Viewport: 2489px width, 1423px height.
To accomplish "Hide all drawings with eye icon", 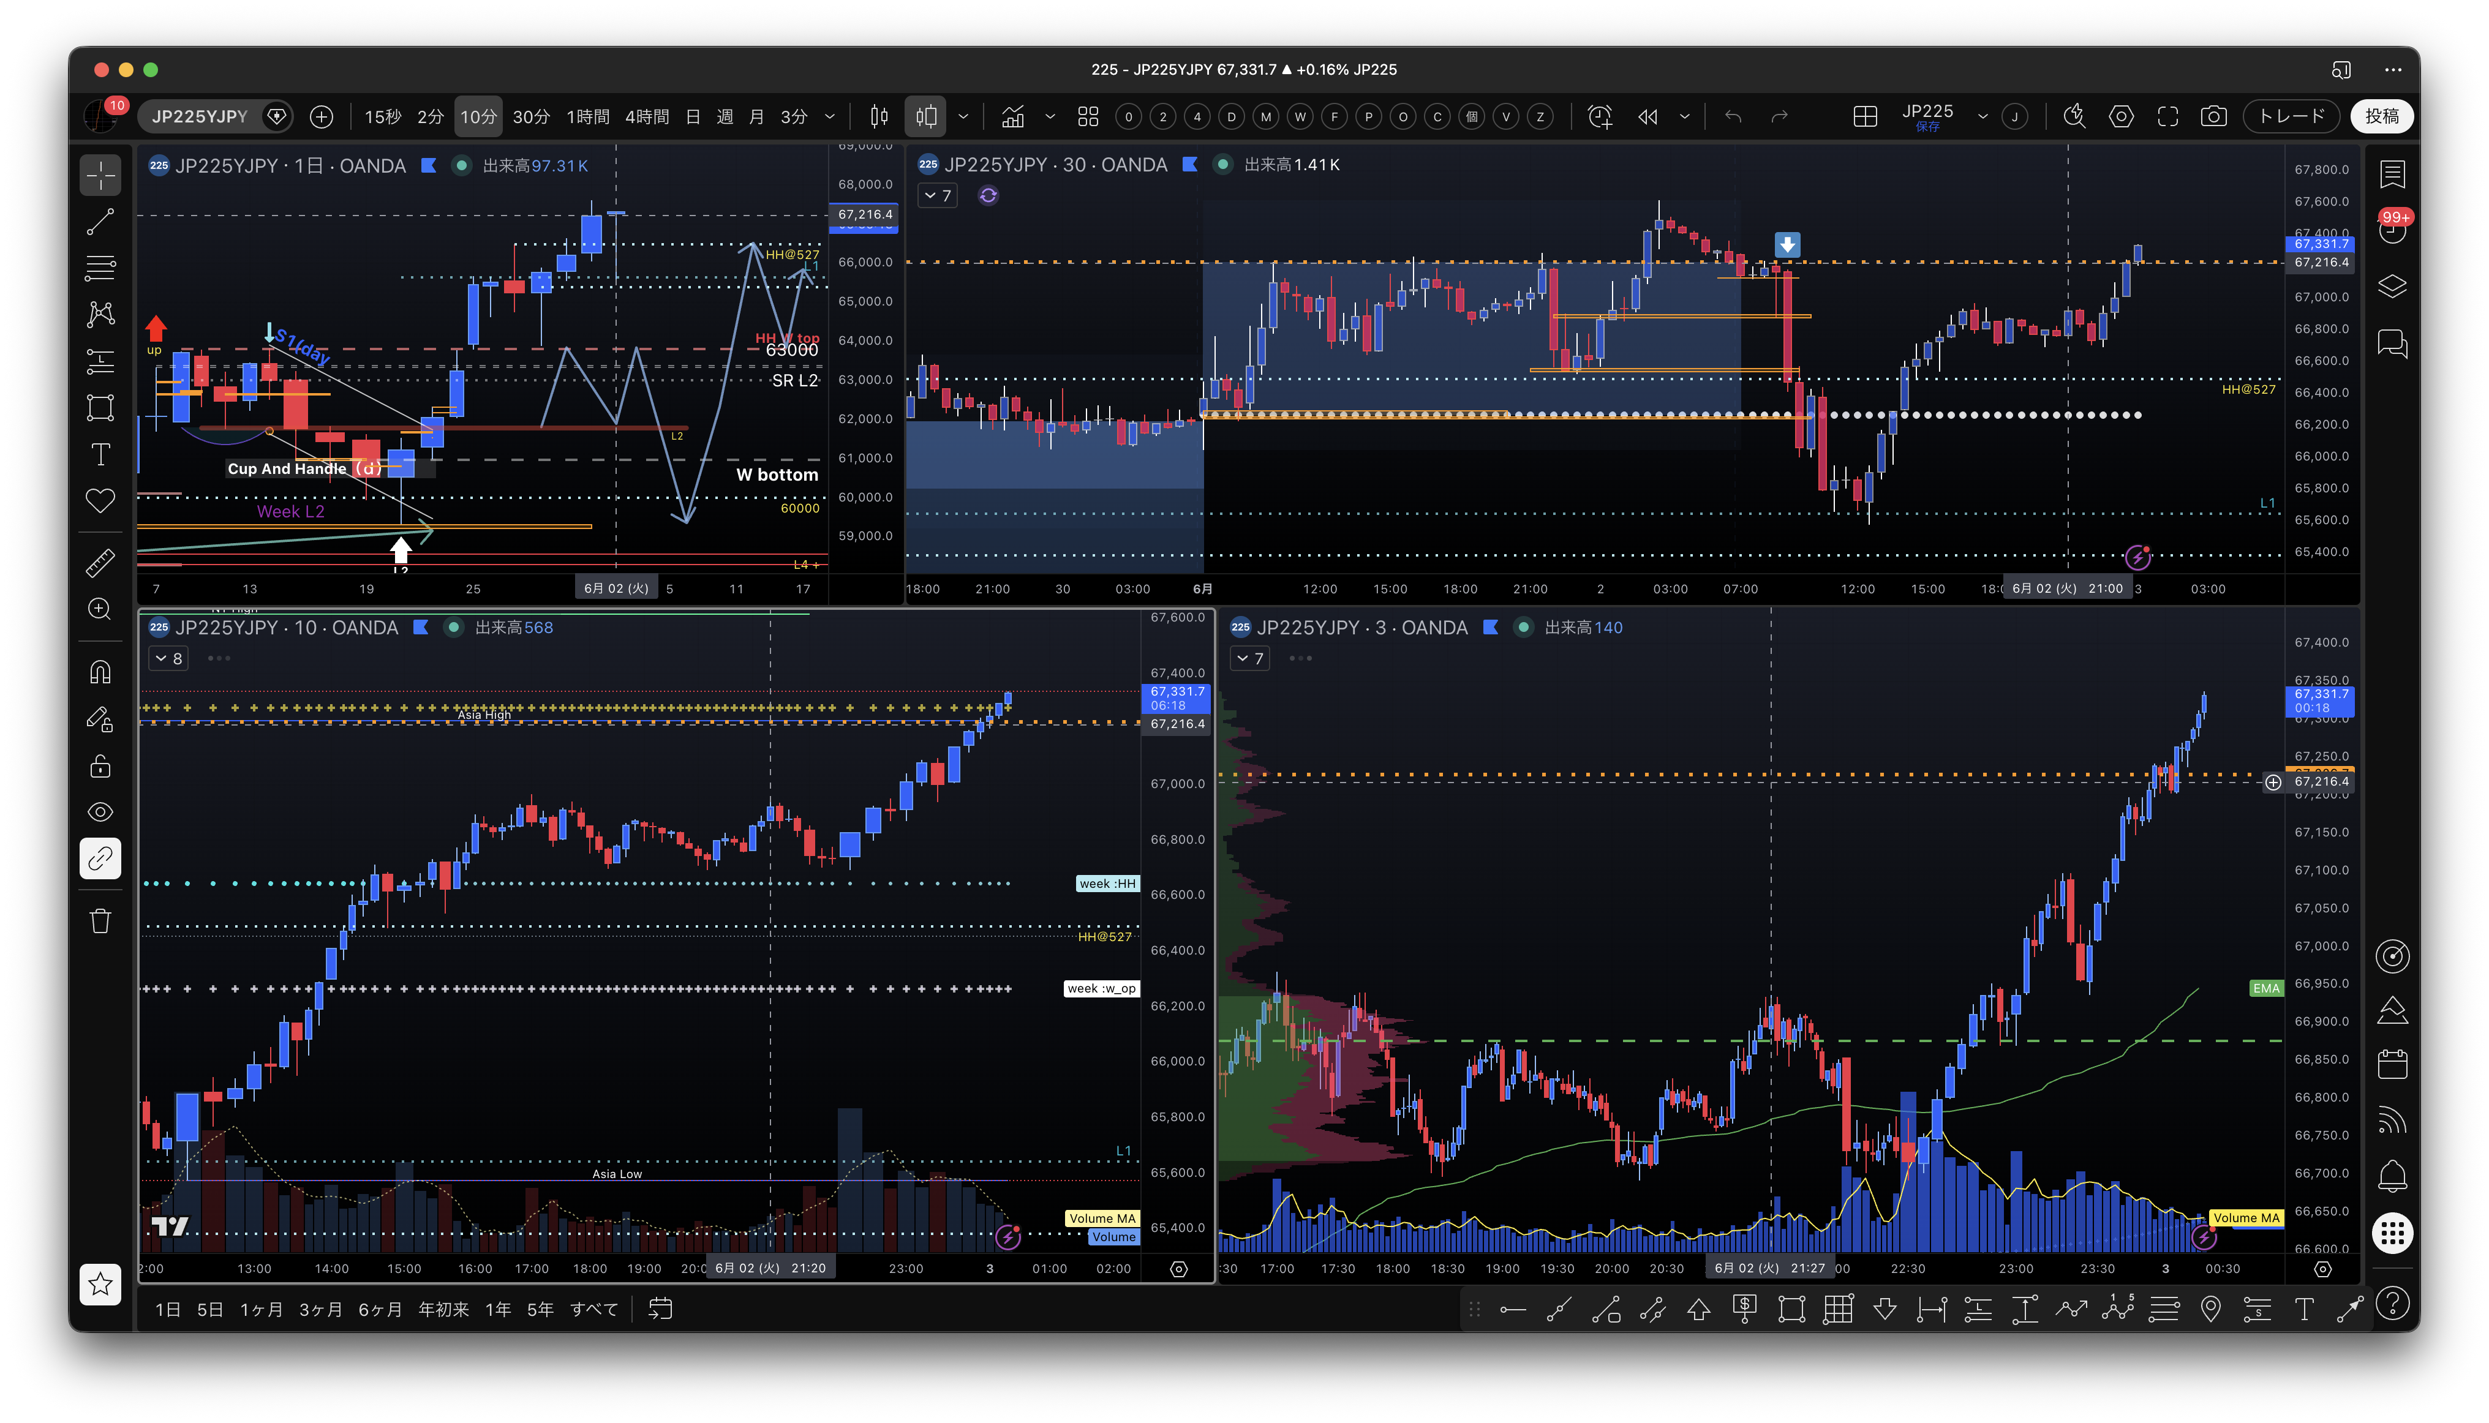I will click(x=100, y=812).
